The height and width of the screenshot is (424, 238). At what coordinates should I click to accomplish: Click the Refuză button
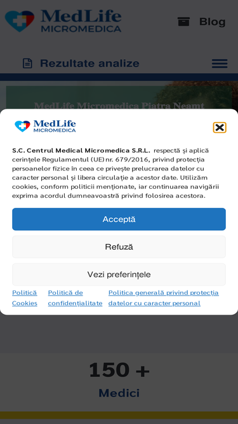coord(119,247)
